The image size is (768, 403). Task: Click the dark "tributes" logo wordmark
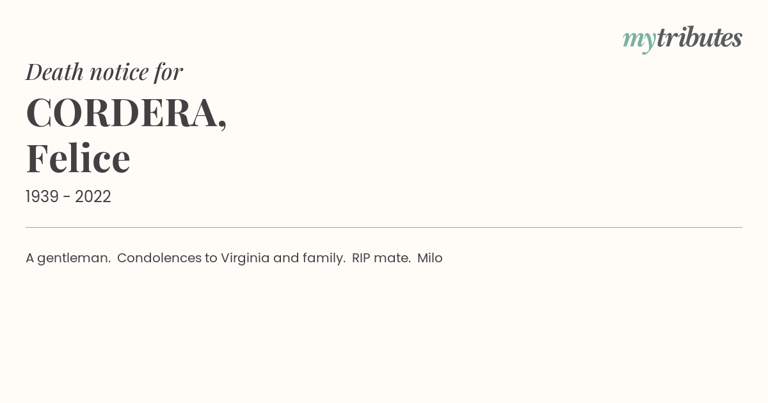click(x=700, y=37)
